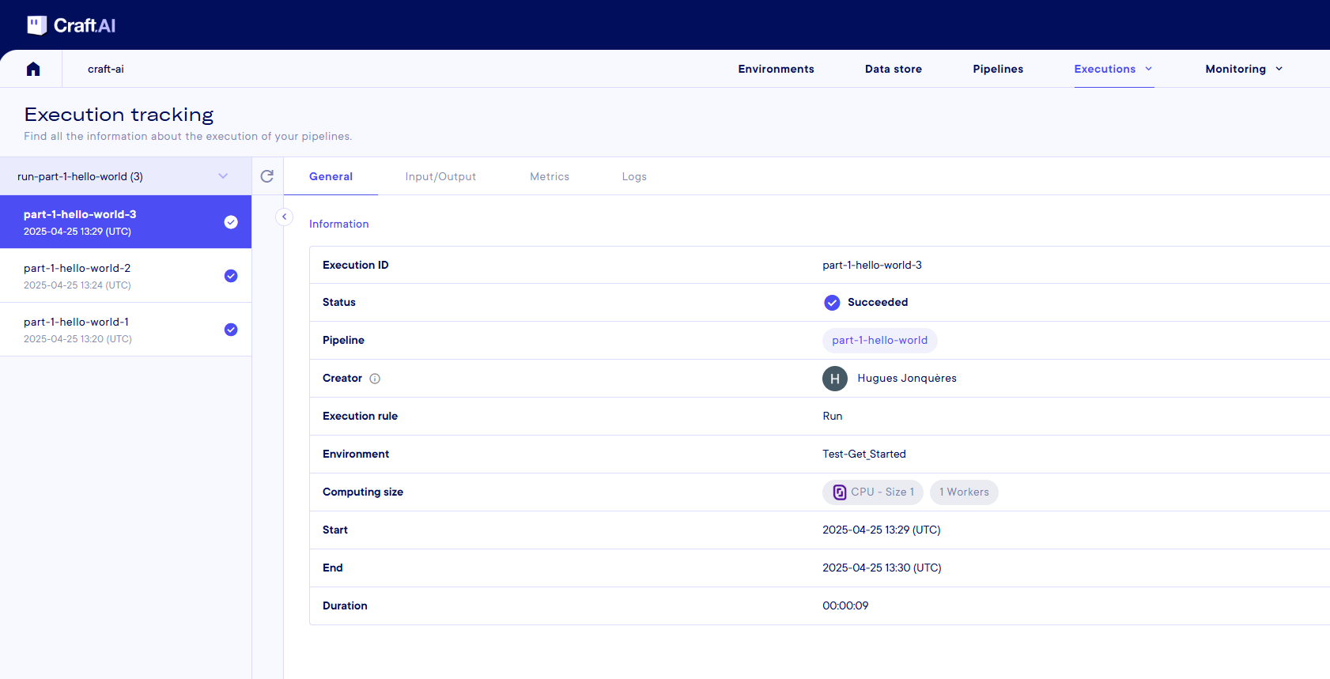Go to the home icon
This screenshot has width=1330, height=679.
(x=33, y=69)
